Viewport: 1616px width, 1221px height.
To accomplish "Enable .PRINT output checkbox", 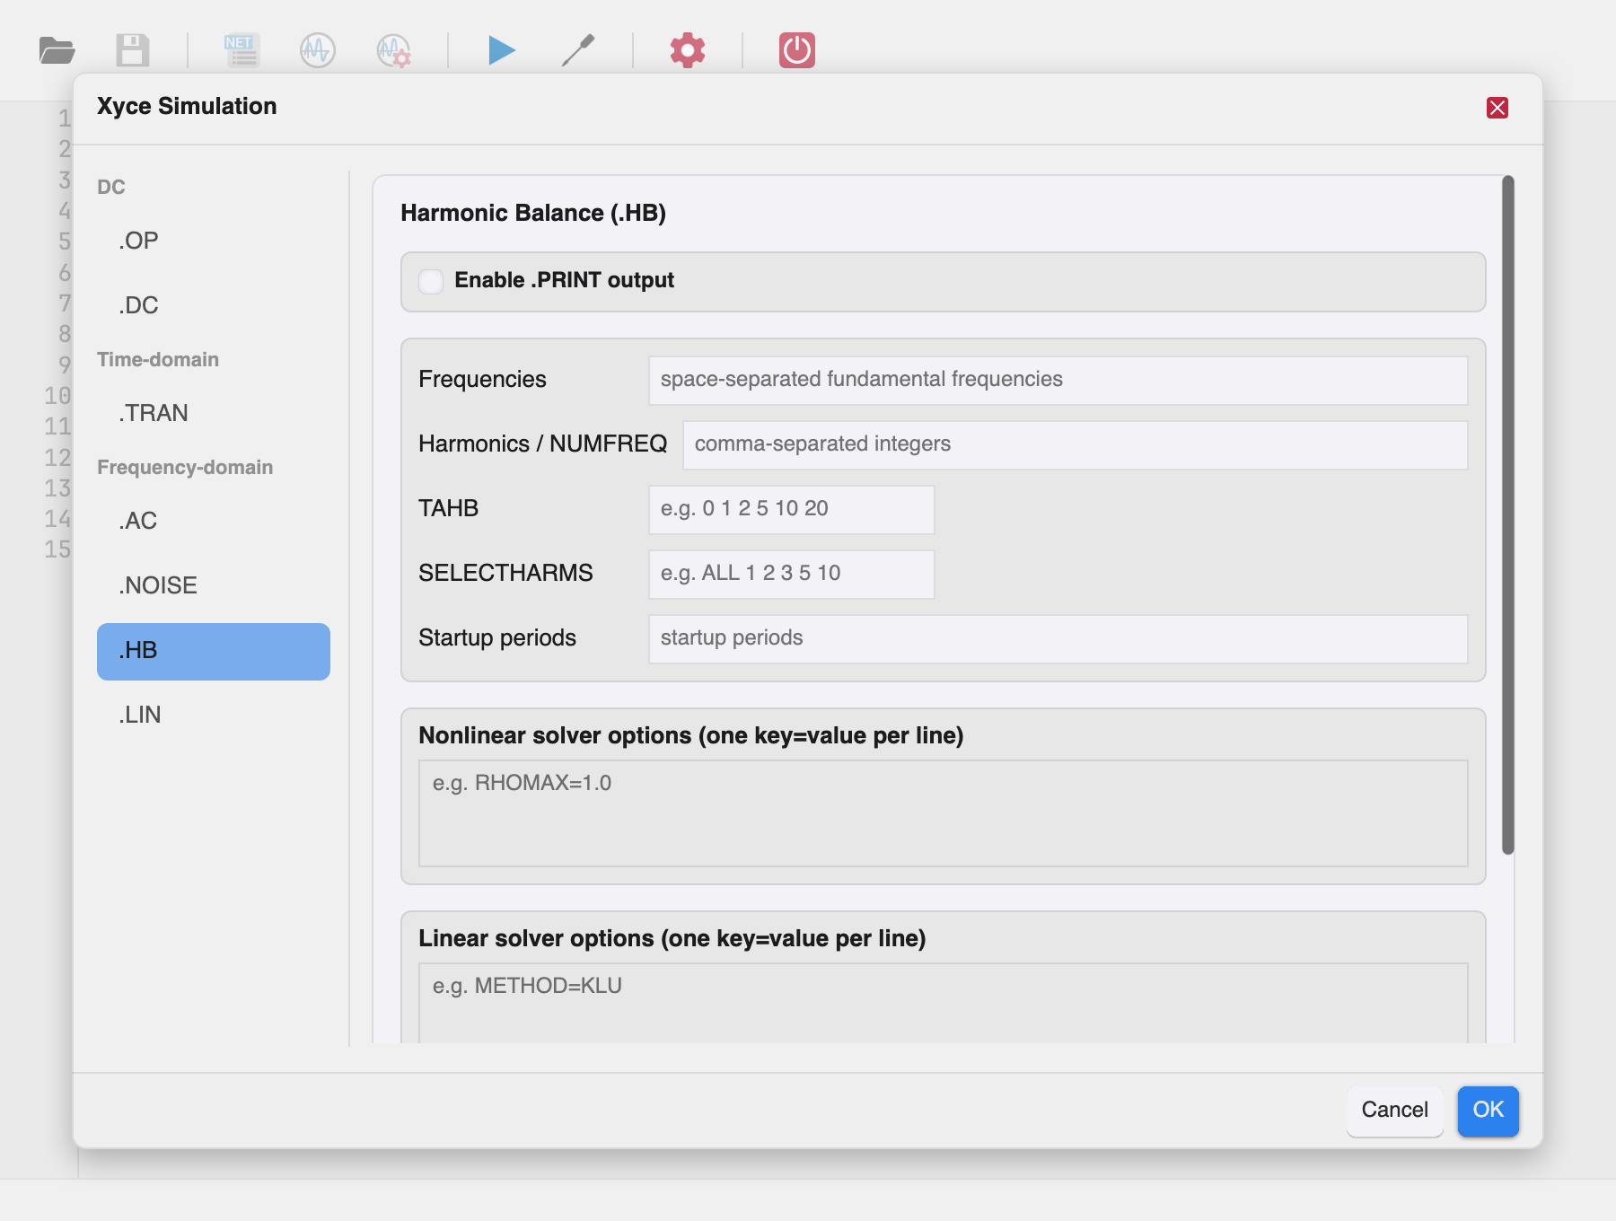I will [431, 281].
